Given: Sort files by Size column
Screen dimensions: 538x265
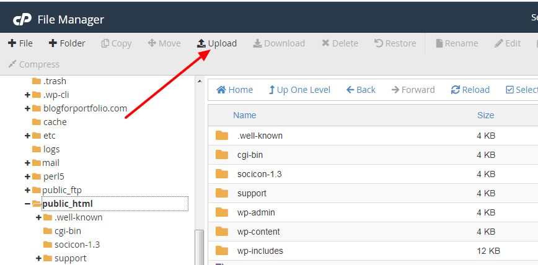Looking at the screenshot, I should point(485,115).
